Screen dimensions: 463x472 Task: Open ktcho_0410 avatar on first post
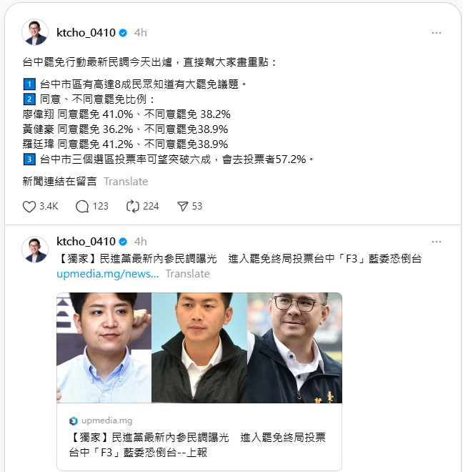(35, 32)
